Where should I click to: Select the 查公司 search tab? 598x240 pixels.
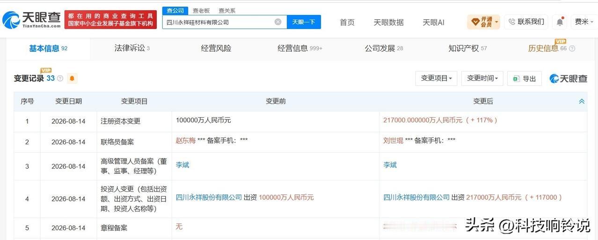pyautogui.click(x=175, y=10)
